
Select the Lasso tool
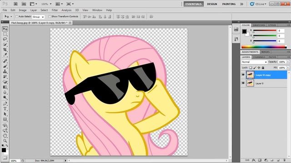[5, 39]
